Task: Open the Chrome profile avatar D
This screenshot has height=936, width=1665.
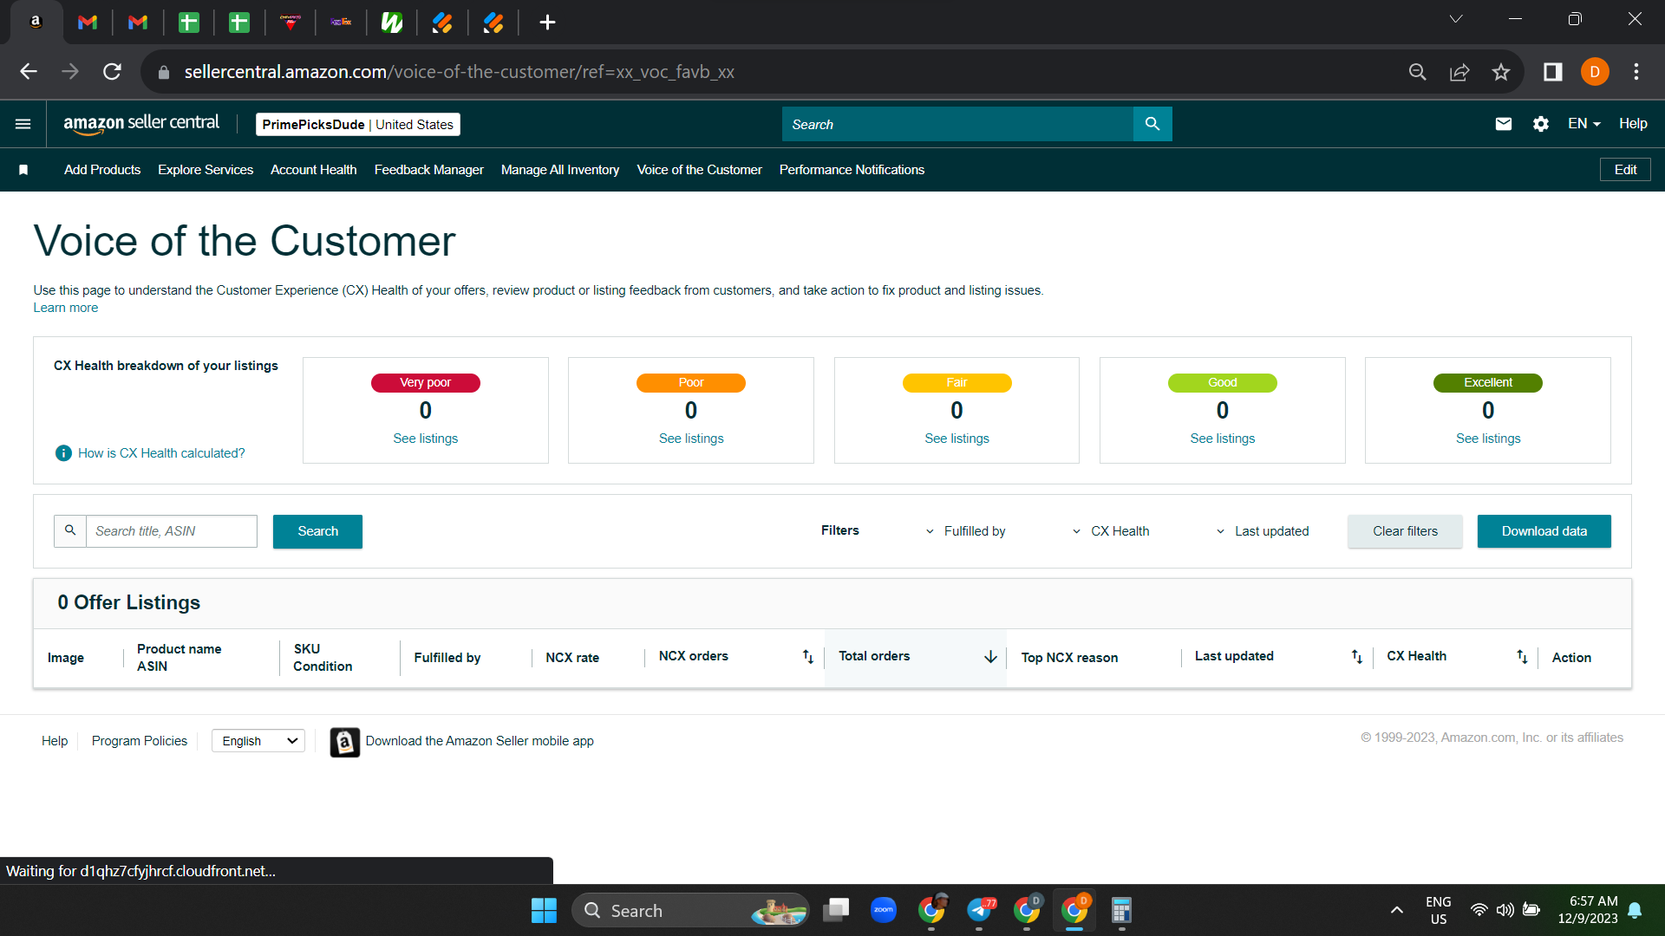Action: (x=1595, y=72)
